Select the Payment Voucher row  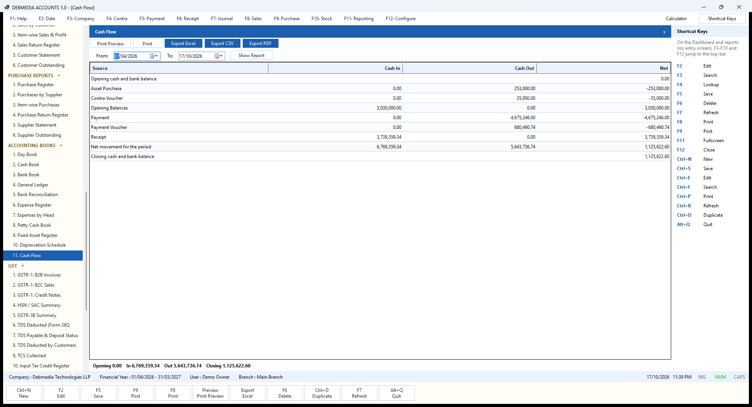coord(380,127)
